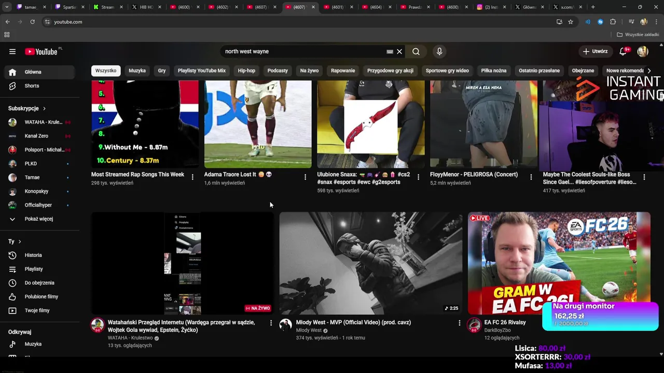
Task: Select Ostatnio przesłane chip
Action: coord(539,70)
